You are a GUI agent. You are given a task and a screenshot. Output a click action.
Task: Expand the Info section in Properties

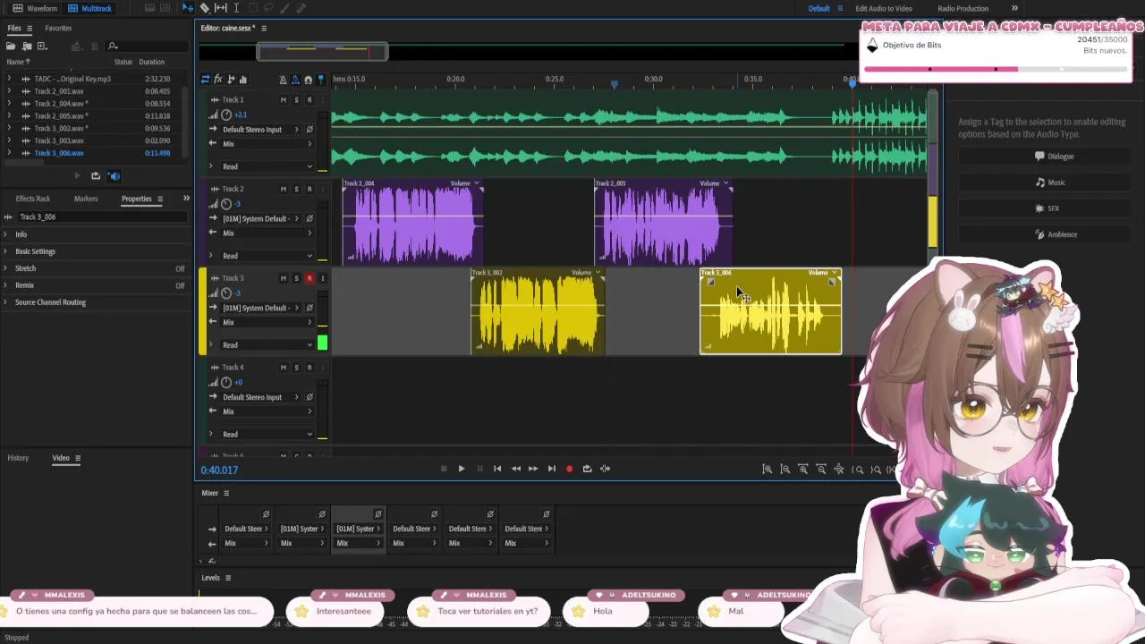(x=5, y=234)
